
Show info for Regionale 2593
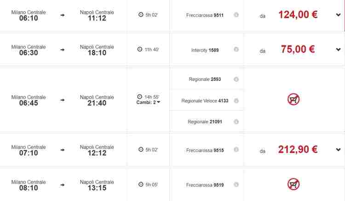236,79
